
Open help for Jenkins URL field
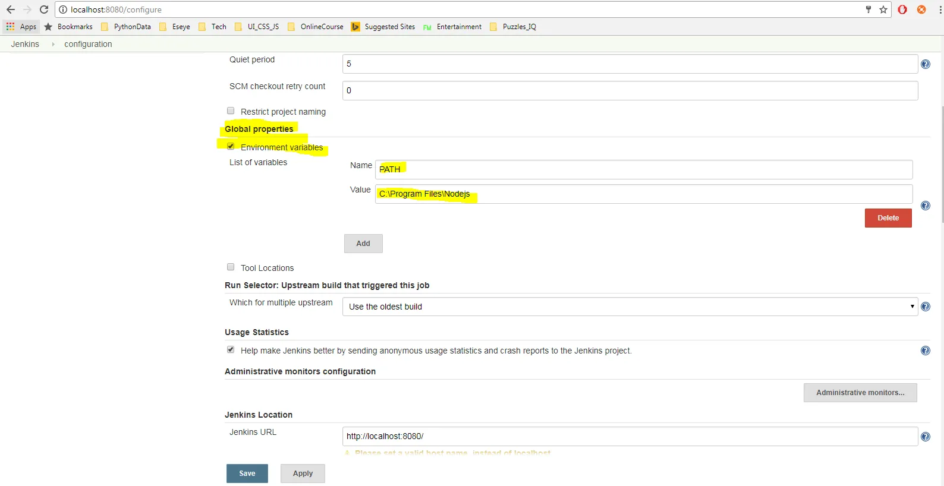[926, 437]
